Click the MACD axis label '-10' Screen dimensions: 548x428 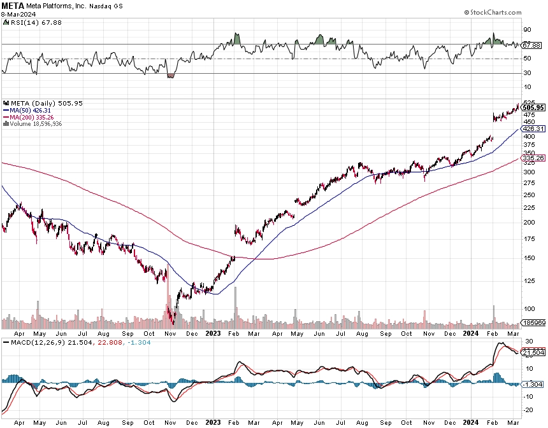coord(528,396)
